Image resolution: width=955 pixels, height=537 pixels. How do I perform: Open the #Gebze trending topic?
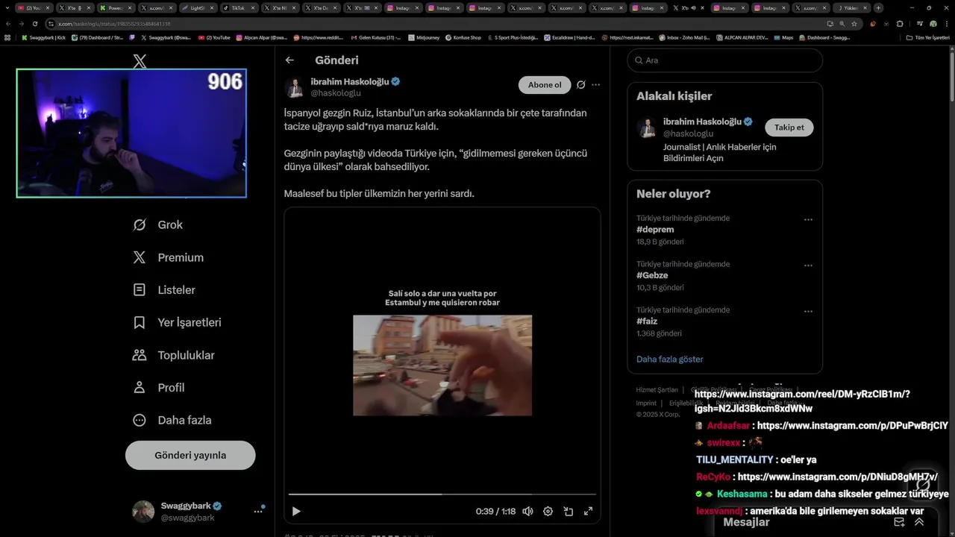(652, 275)
